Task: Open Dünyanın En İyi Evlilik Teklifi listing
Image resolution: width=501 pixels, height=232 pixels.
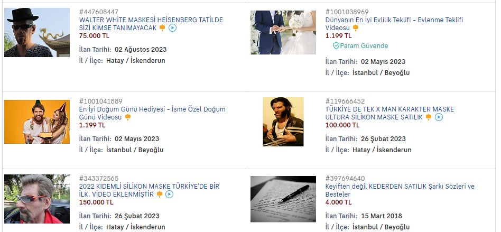Action: coord(394,24)
